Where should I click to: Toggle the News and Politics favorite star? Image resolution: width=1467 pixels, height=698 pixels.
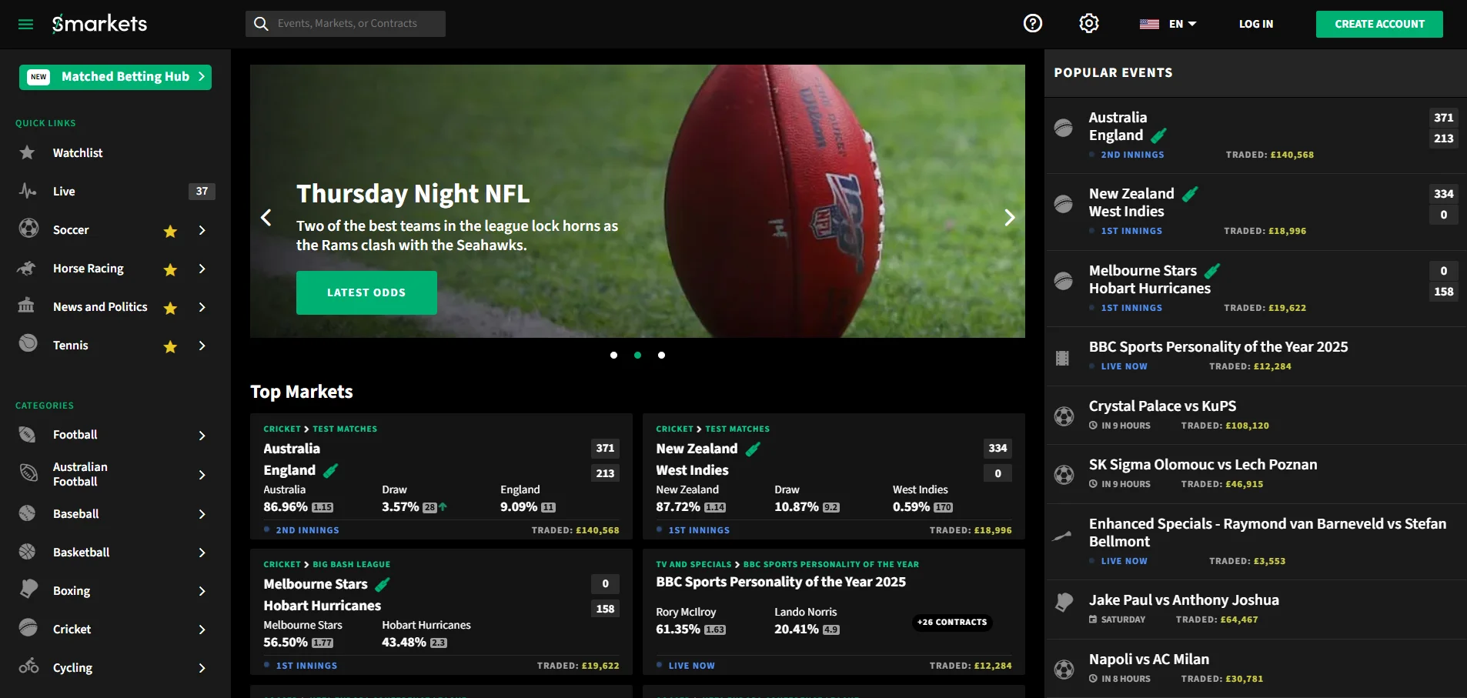click(170, 308)
